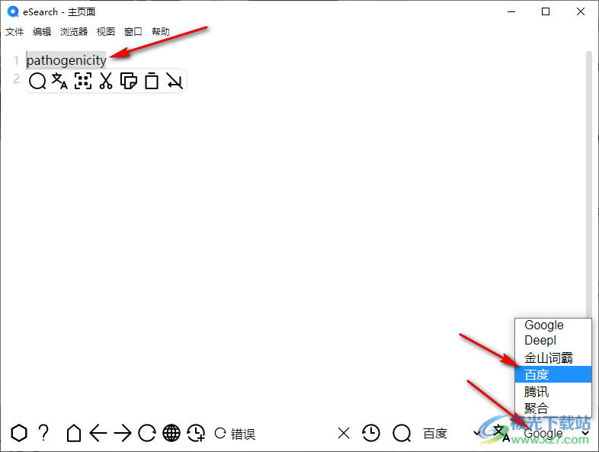Click the X icon in the bottom bar
Screen dimensions: 599x452
click(344, 433)
